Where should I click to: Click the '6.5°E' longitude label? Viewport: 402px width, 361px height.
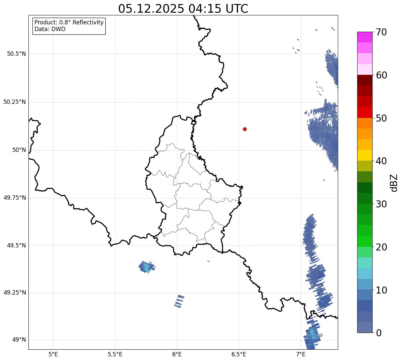239,354
